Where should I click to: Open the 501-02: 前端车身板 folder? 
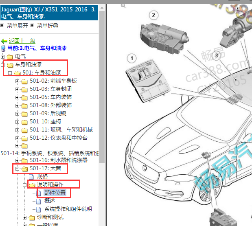(x=53, y=81)
